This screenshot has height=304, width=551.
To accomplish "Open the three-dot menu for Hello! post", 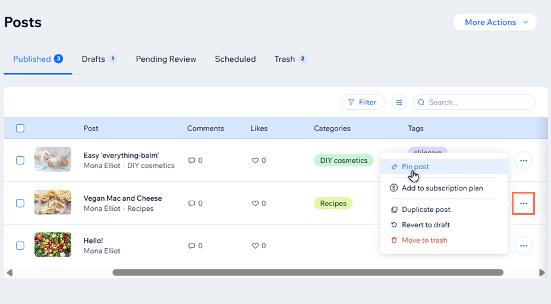I will tap(523, 245).
